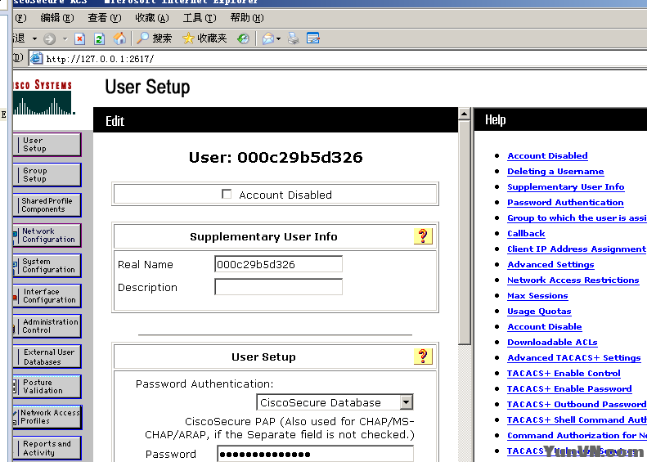Screen dimensions: 647x462
Task: Click the Network Access Restrictions link
Action: [573, 280]
